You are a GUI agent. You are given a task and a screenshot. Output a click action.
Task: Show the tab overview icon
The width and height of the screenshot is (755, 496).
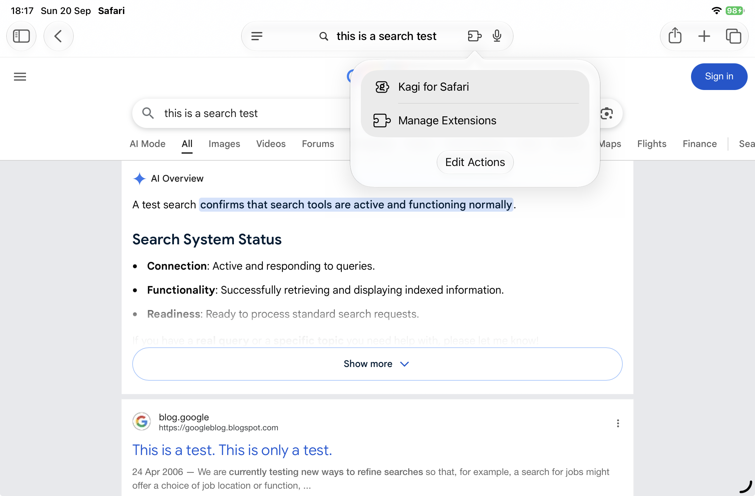pyautogui.click(x=733, y=36)
